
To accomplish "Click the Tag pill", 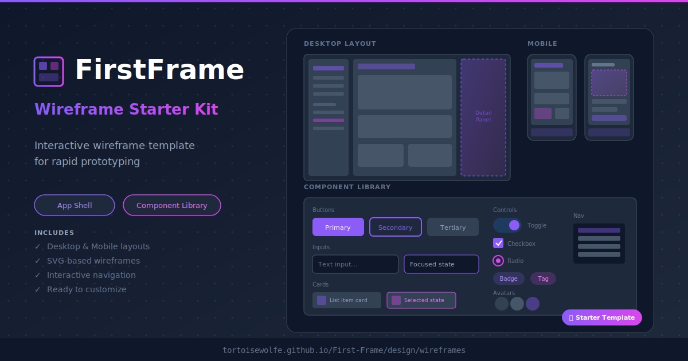I will pos(543,278).
